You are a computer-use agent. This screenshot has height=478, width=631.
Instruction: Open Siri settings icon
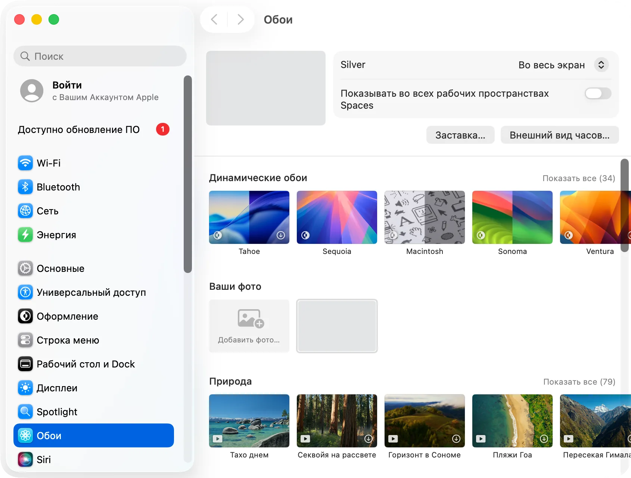25,460
